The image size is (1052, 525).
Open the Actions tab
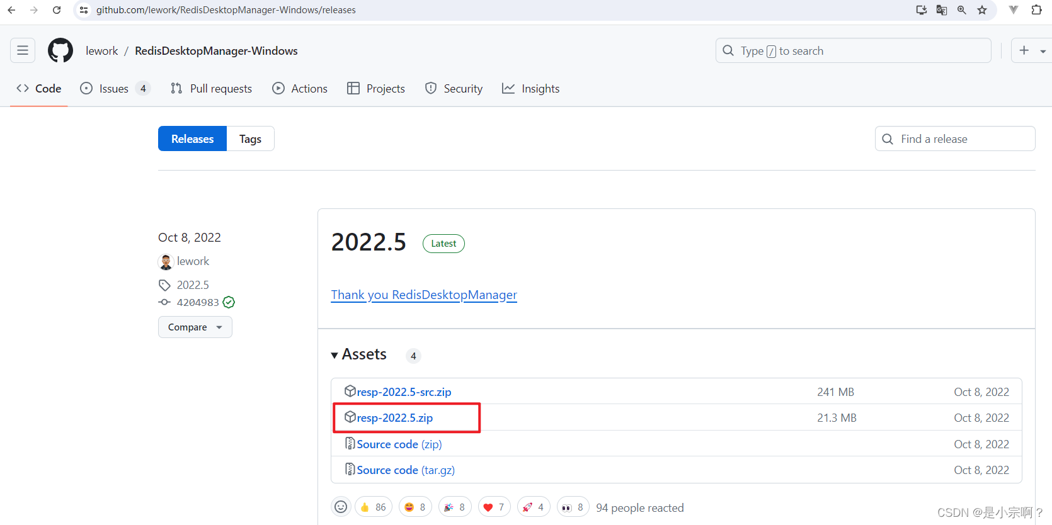coord(300,89)
